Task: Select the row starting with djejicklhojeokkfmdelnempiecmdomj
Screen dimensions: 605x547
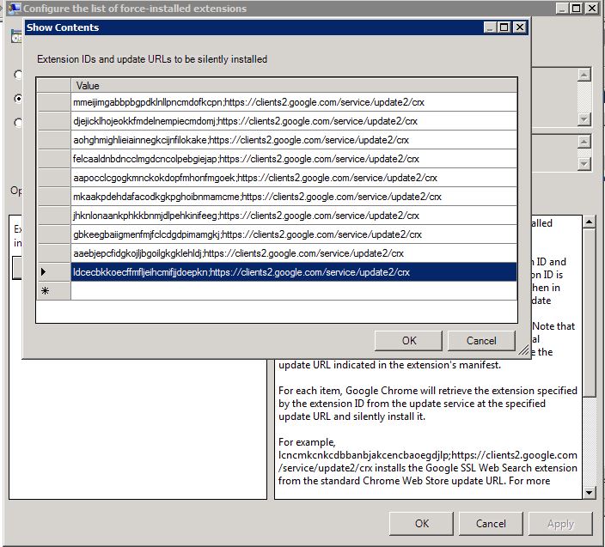Action: click(294, 121)
